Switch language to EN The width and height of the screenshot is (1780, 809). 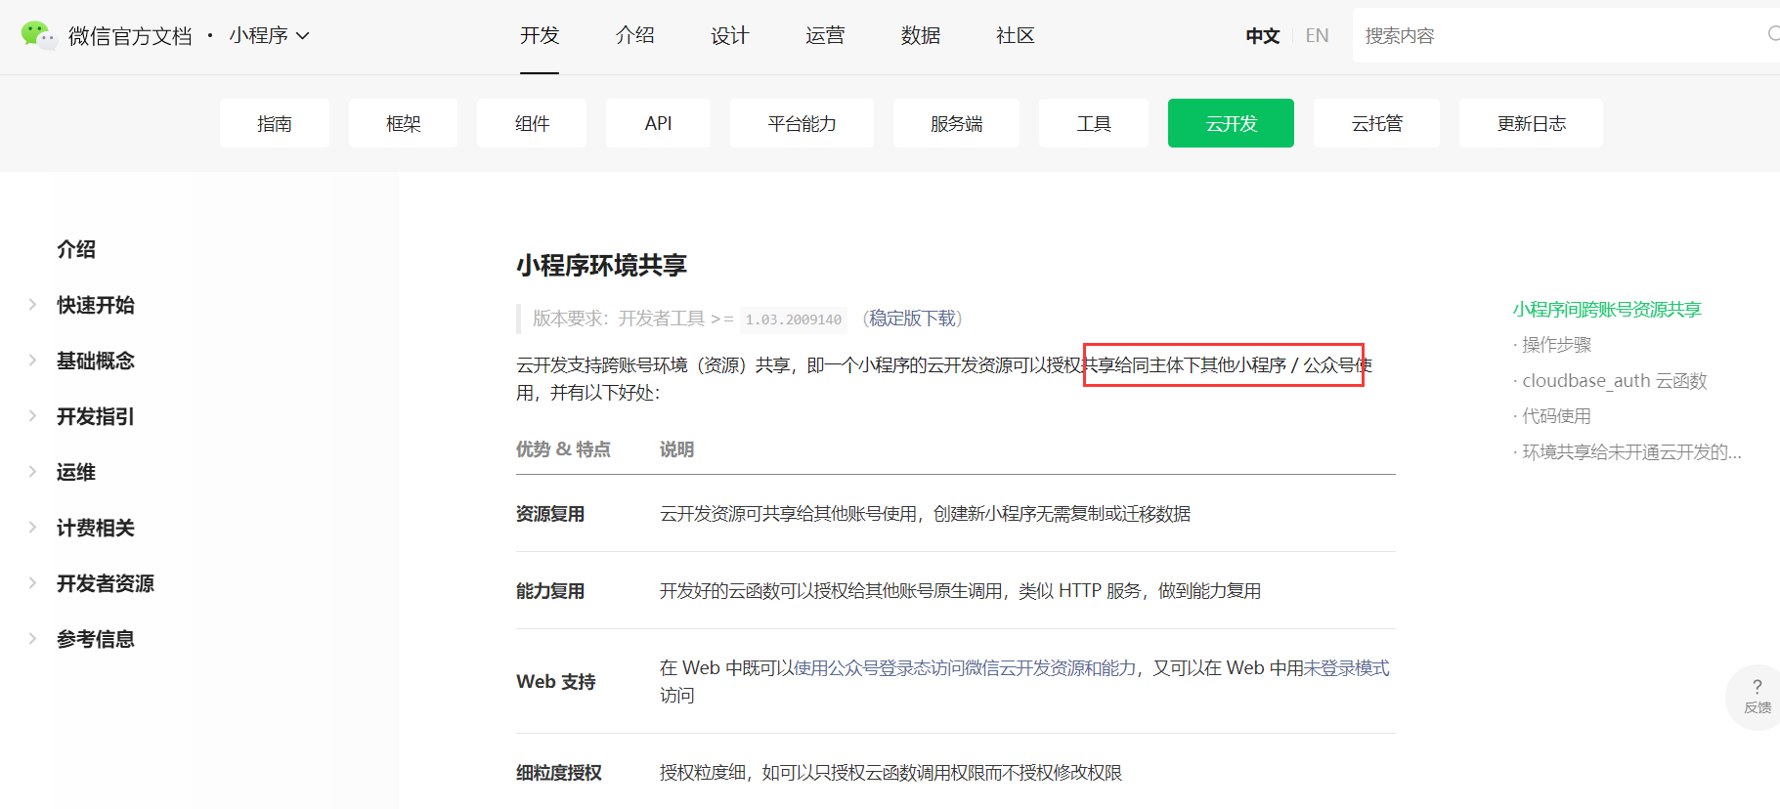pos(1317,36)
